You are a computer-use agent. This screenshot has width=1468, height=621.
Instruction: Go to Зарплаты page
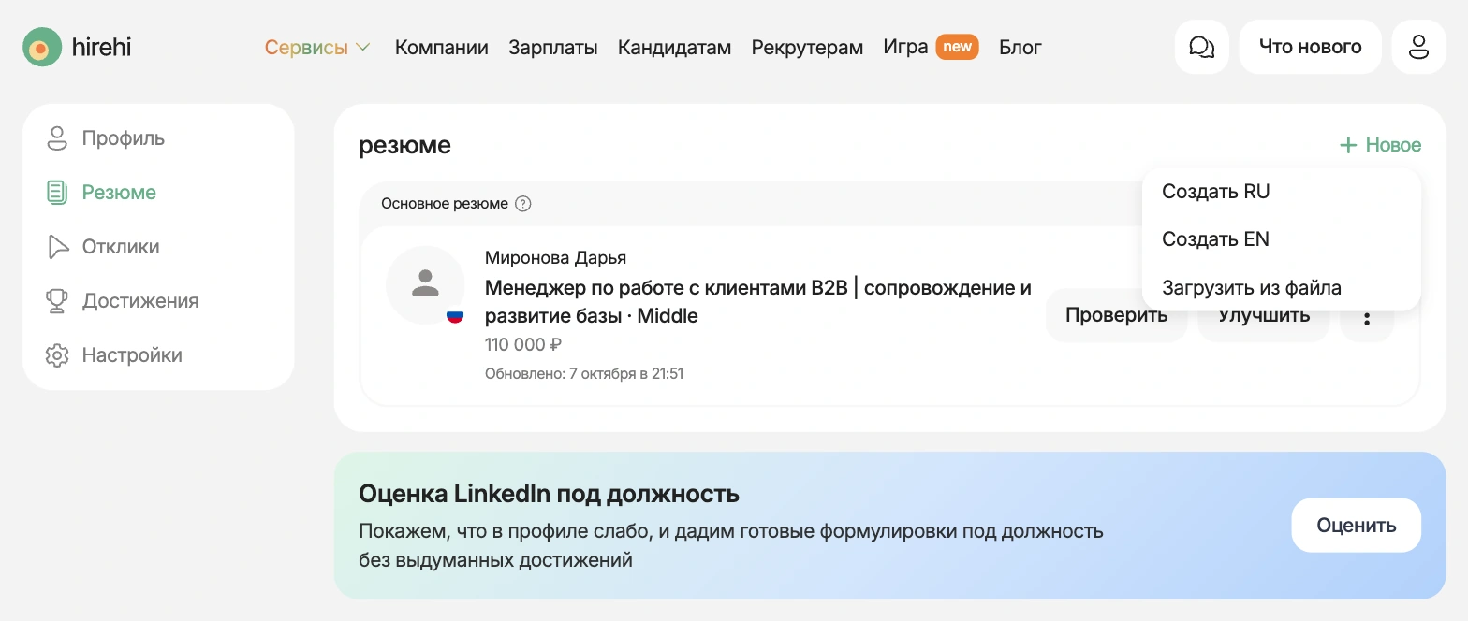(553, 47)
